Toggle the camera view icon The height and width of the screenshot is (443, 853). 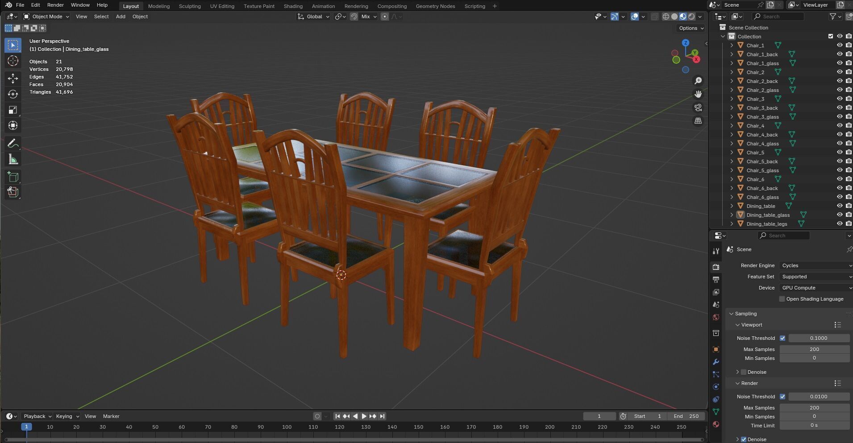pyautogui.click(x=698, y=108)
